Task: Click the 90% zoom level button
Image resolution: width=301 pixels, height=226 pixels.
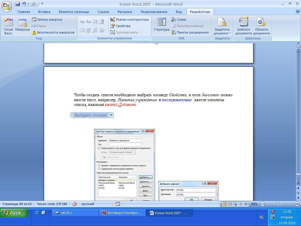Action: point(254,204)
